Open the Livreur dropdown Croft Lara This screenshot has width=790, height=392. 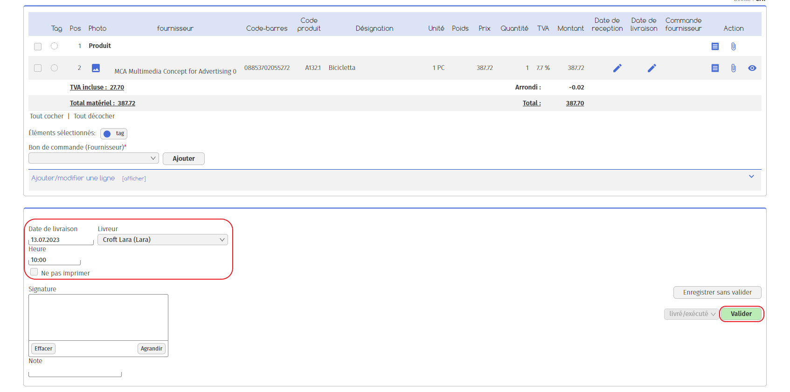162,240
